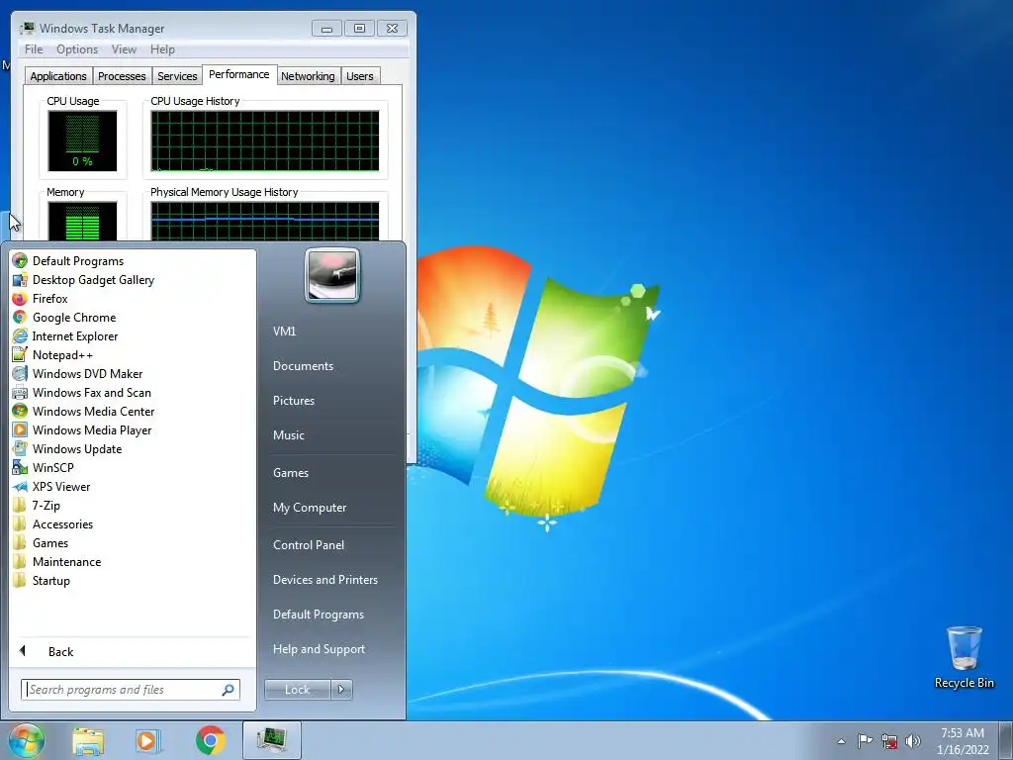Screen dimensions: 1013x760
Task: Select the Performance tab
Action: 239,74
